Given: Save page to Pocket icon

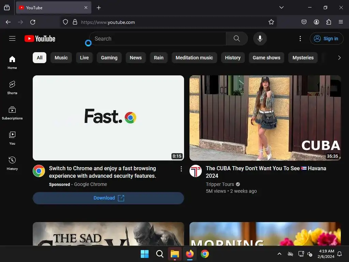Looking at the screenshot, I should click(x=304, y=22).
